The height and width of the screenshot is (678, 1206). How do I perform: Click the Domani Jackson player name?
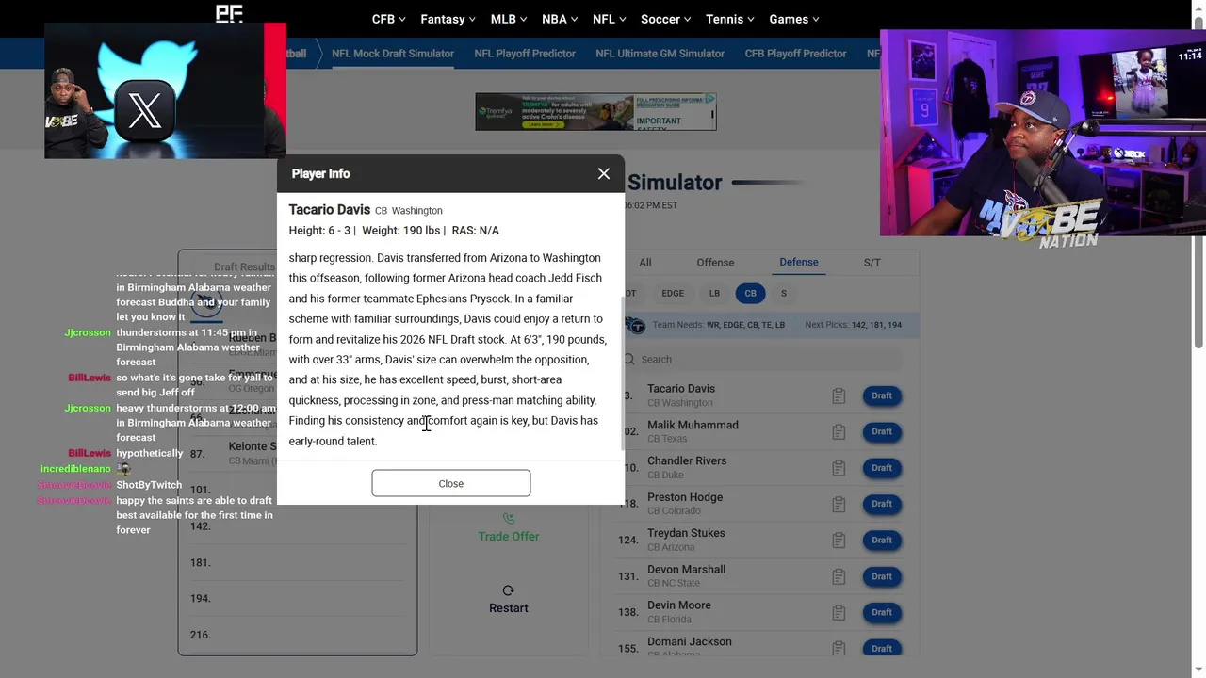690,641
